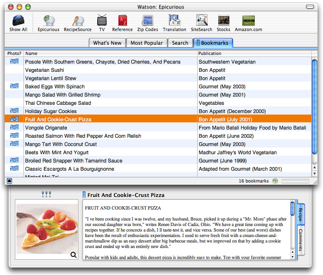Select Mango Salad With Grilled Shrimp
Screen dimensions: 323x275
63,95
